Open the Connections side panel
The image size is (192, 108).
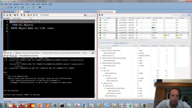click(1, 15)
